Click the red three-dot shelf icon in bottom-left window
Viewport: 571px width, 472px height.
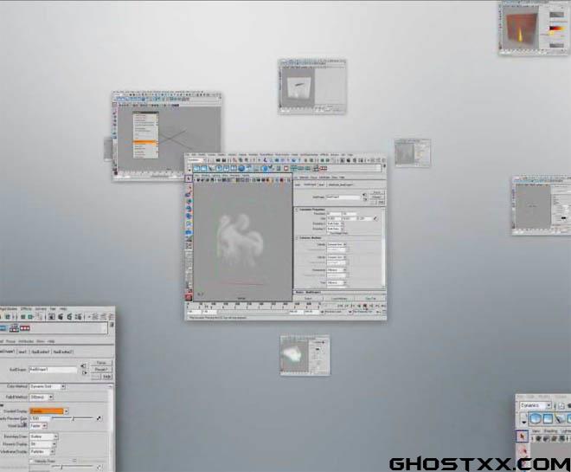25,328
